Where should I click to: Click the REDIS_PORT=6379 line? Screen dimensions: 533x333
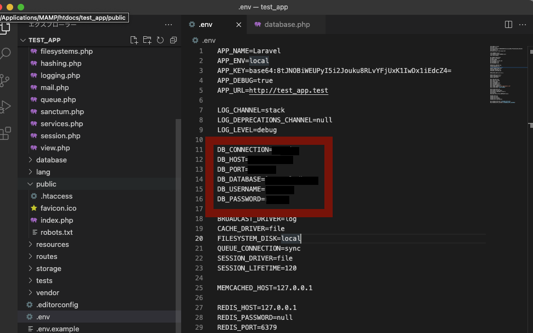247,327
